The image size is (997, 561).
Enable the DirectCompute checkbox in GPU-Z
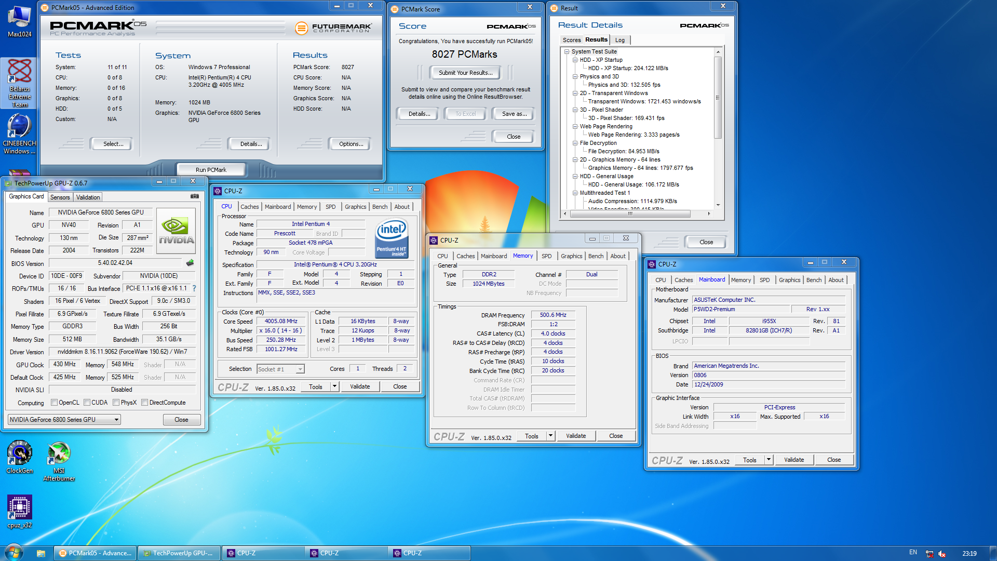click(145, 403)
